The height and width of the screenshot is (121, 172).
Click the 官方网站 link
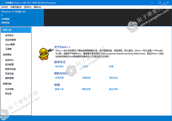(59, 66)
